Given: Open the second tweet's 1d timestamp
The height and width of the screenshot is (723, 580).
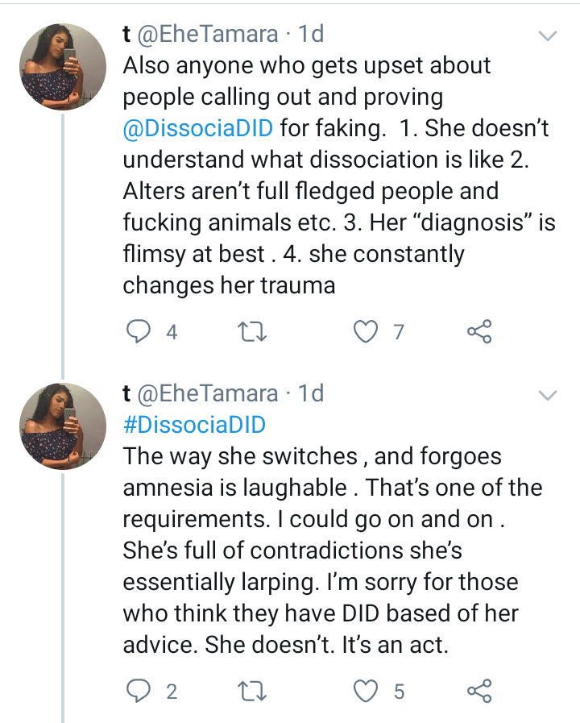Looking at the screenshot, I should (310, 393).
